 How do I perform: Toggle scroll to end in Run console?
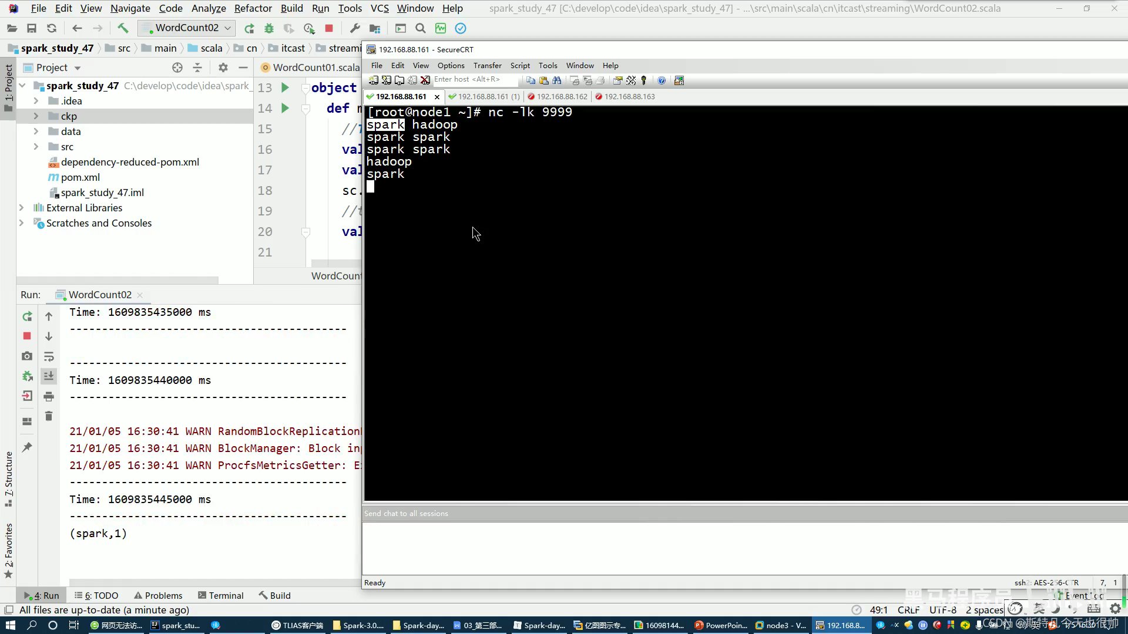(49, 376)
